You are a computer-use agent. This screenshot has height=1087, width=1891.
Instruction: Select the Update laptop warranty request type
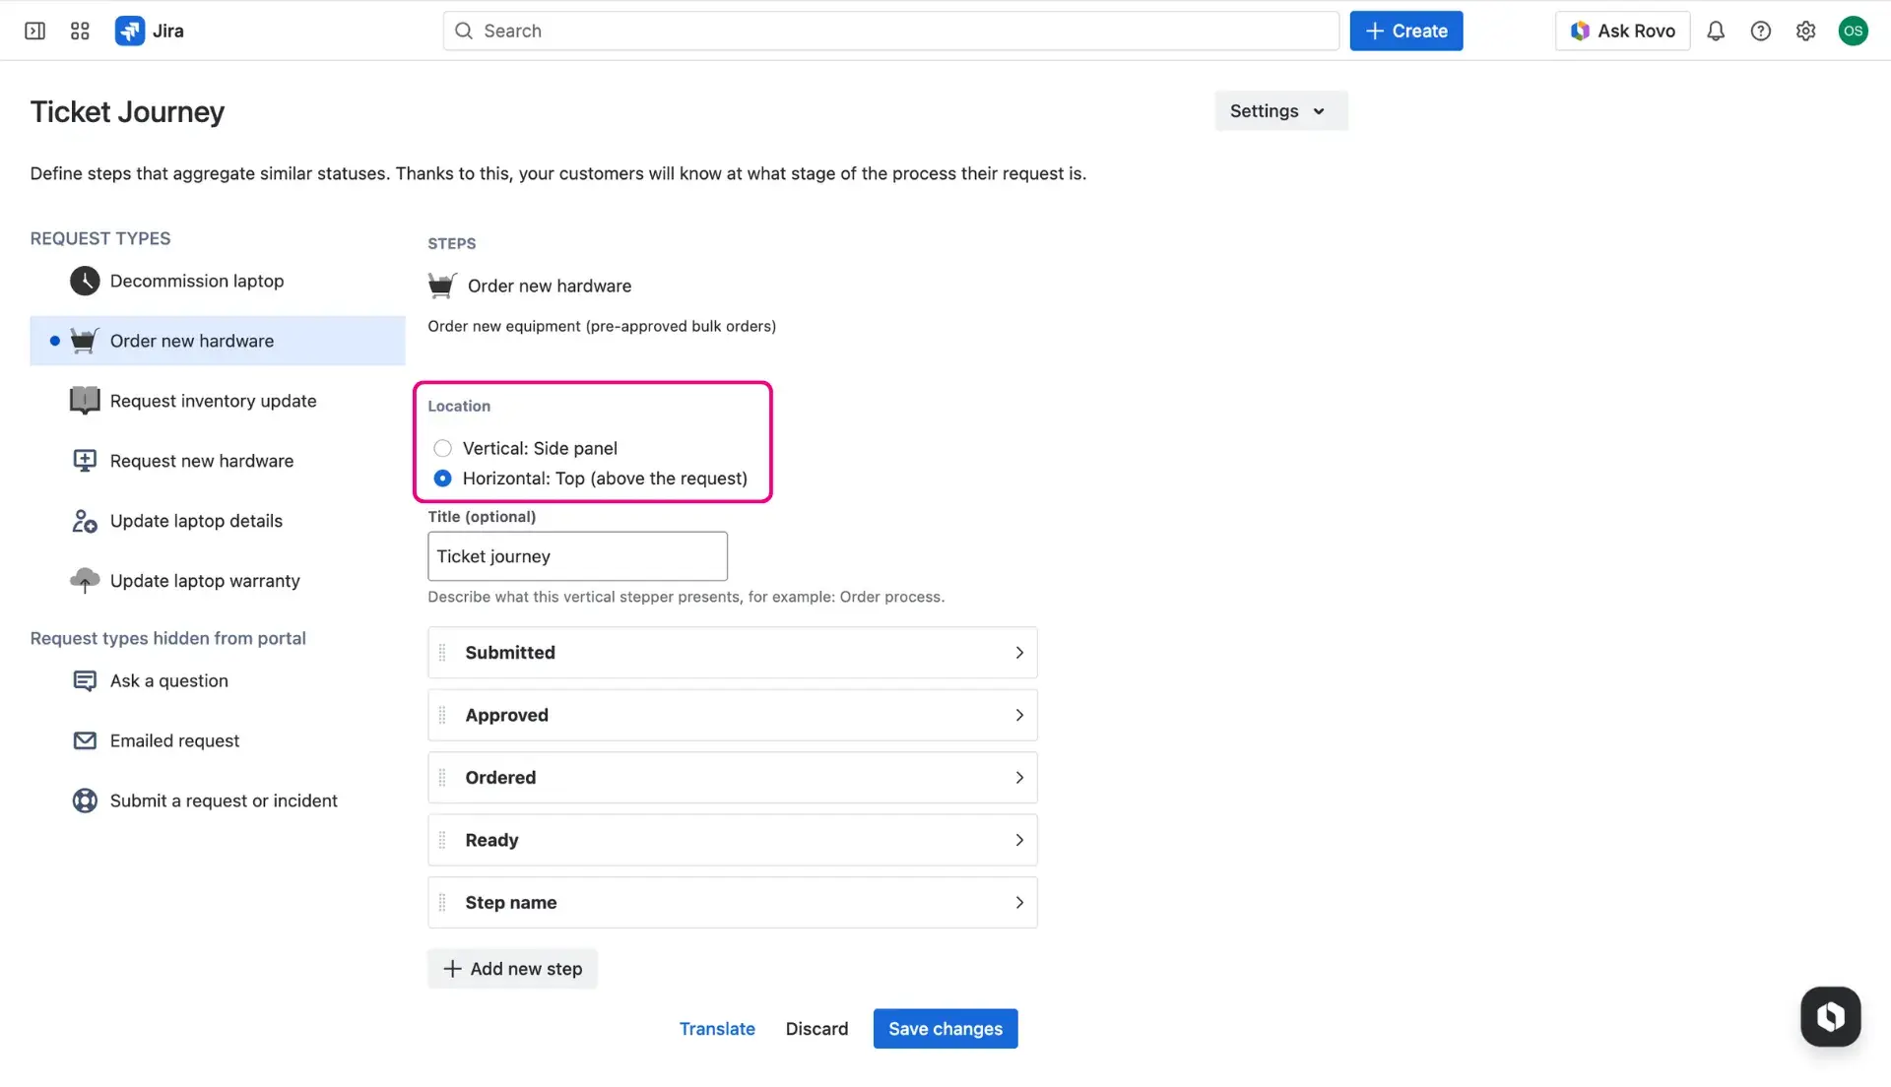[204, 580]
